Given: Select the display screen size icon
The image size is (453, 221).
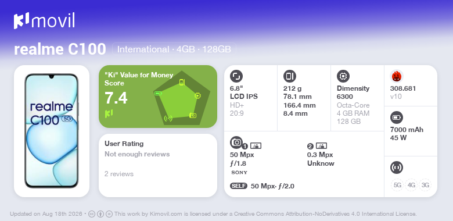Looking at the screenshot, I should tap(236, 76).
